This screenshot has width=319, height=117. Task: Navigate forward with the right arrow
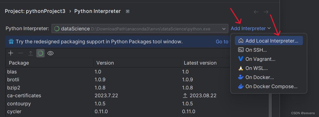click(266, 12)
